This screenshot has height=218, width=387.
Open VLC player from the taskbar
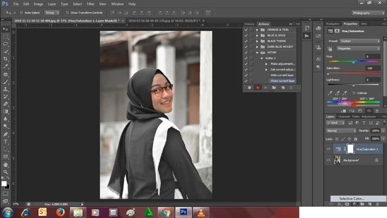coord(201,213)
